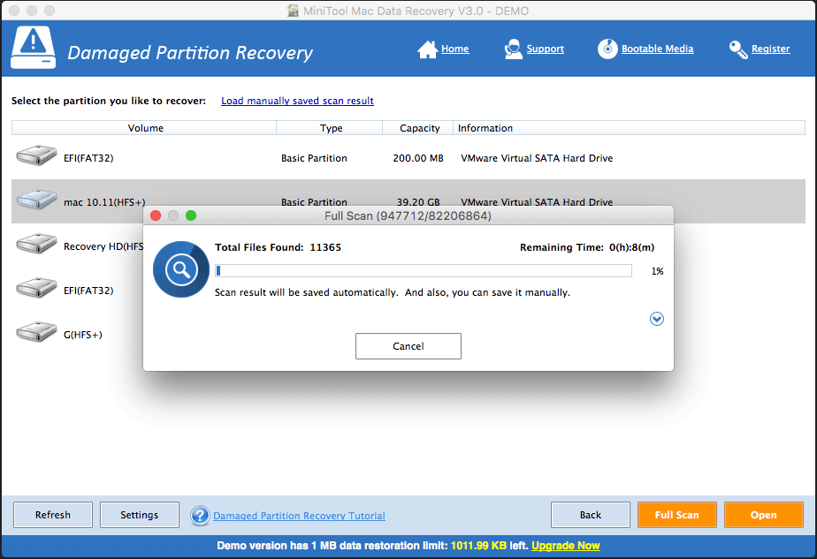817x559 pixels.
Task: Click the Home house icon
Action: (x=427, y=49)
